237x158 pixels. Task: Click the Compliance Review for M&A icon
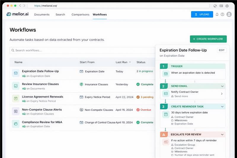(16, 124)
